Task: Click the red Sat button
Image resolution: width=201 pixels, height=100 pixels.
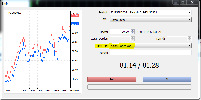Action: (112, 79)
